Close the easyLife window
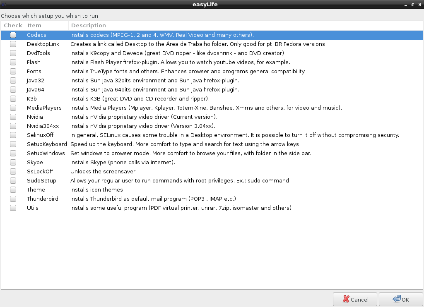Screen dimensions: 424x307 420,5
